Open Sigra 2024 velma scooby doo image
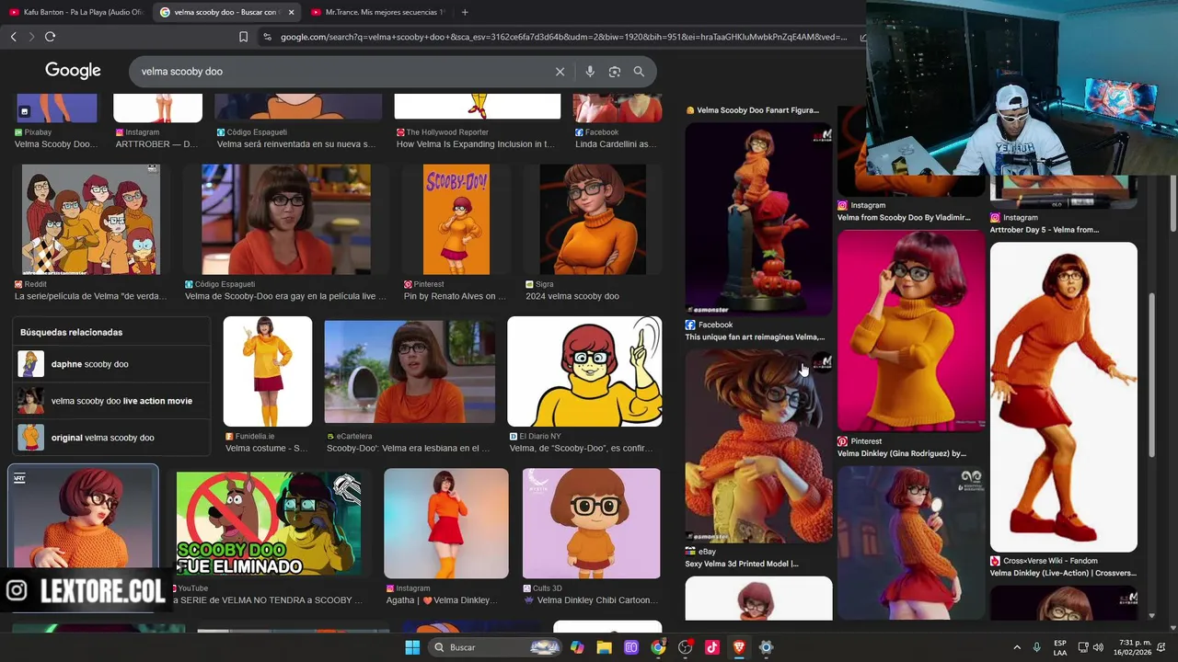This screenshot has height=662, width=1178. click(x=593, y=220)
